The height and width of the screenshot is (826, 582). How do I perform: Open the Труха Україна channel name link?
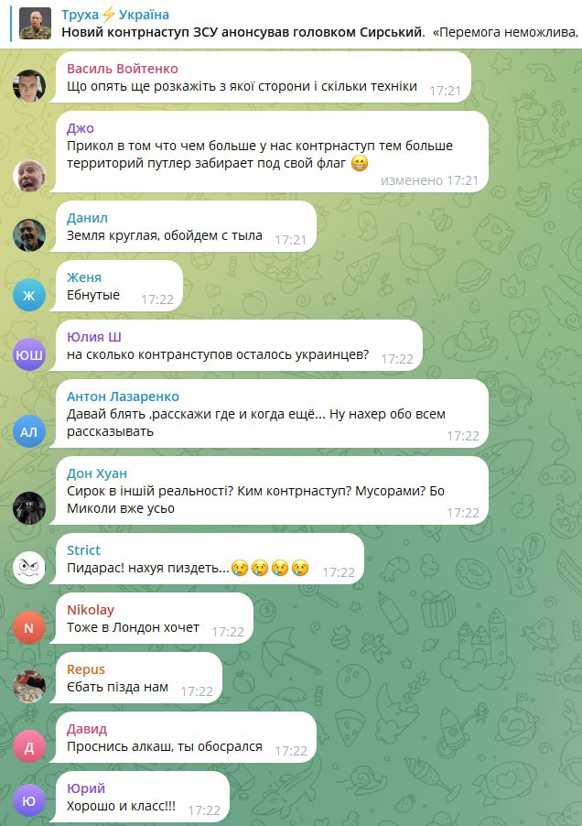pyautogui.click(x=115, y=16)
